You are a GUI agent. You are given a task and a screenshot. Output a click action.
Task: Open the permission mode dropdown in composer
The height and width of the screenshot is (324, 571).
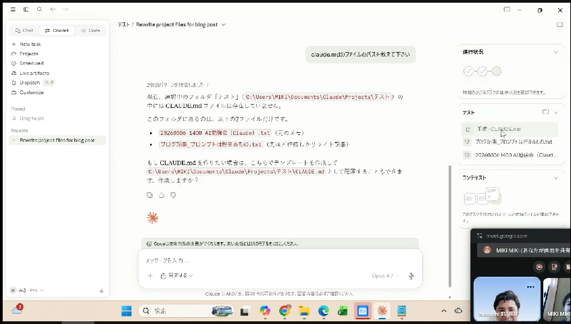[176, 275]
